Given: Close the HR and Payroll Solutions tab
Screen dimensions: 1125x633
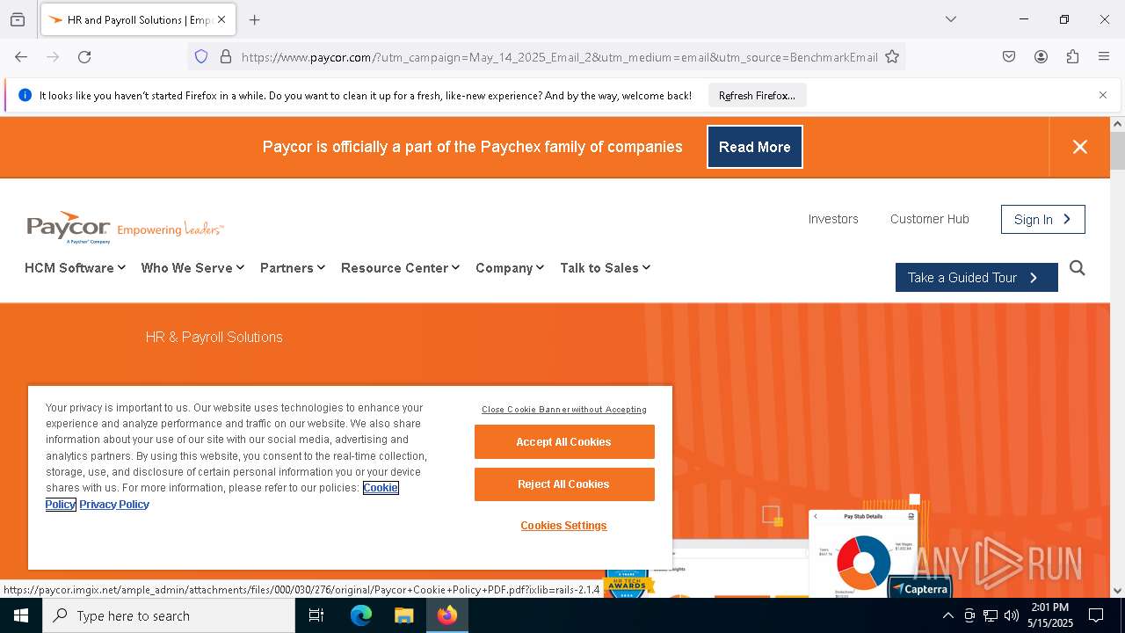Looking at the screenshot, I should [x=221, y=19].
